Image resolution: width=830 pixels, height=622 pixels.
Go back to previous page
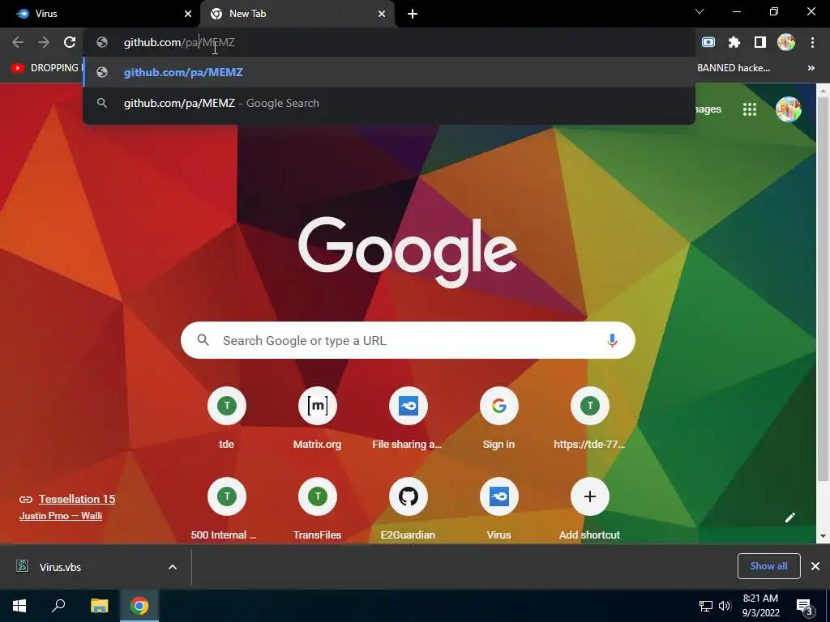tap(18, 42)
